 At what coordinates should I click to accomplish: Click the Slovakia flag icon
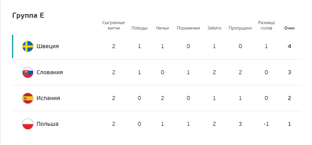click(28, 72)
